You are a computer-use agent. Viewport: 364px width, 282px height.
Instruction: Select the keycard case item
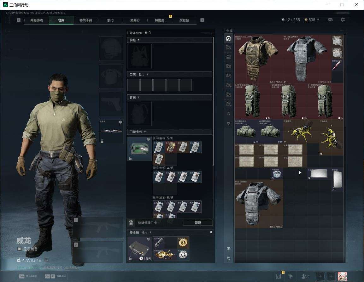pos(139,149)
